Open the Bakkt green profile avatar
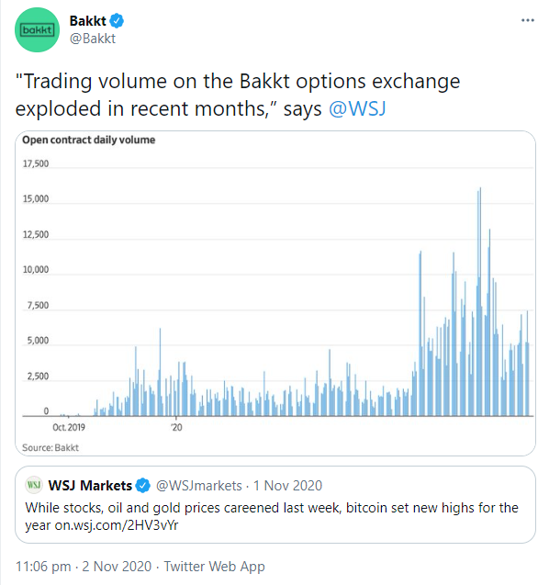This screenshot has height=585, width=549. pos(37,29)
